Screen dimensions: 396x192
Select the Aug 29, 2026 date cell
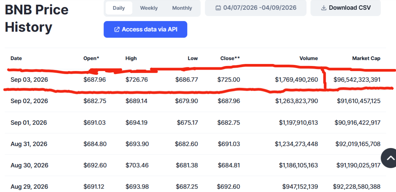tap(29, 187)
